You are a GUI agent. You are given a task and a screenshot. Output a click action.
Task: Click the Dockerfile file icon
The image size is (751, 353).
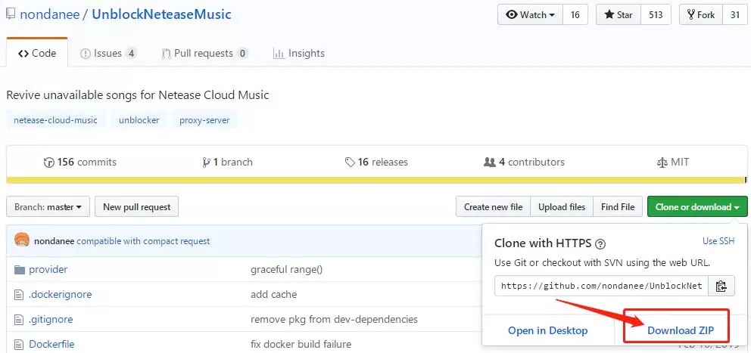coord(19,345)
